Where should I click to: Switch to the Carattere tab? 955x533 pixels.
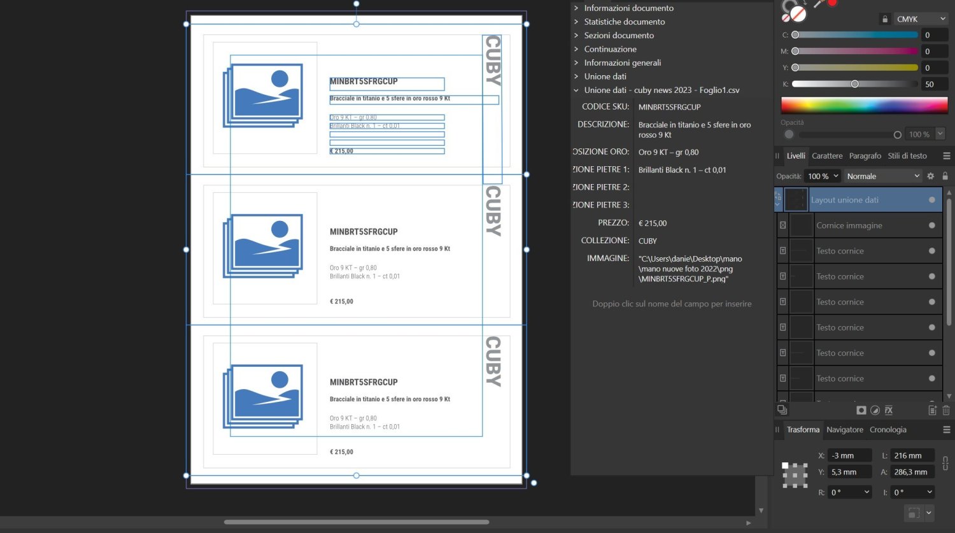pos(826,156)
